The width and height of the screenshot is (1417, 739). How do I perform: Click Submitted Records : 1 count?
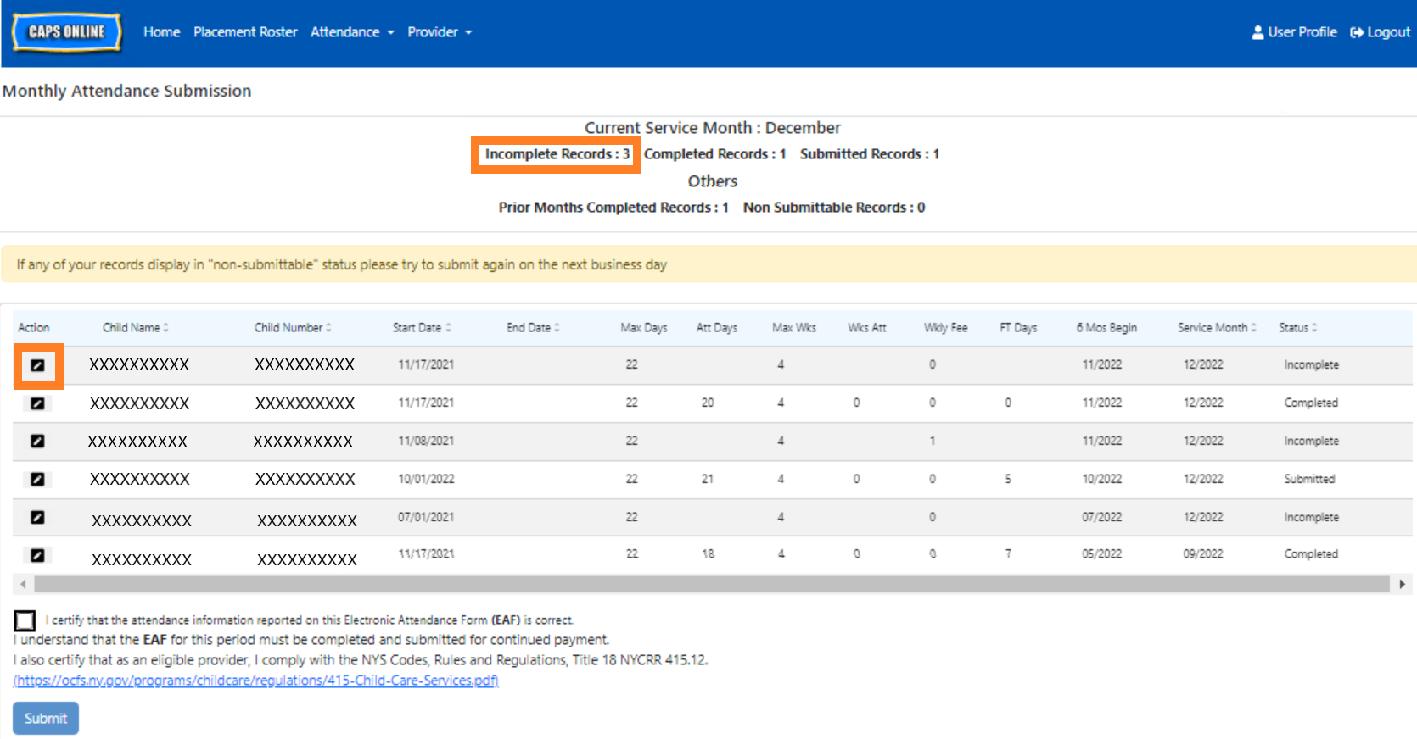[870, 154]
